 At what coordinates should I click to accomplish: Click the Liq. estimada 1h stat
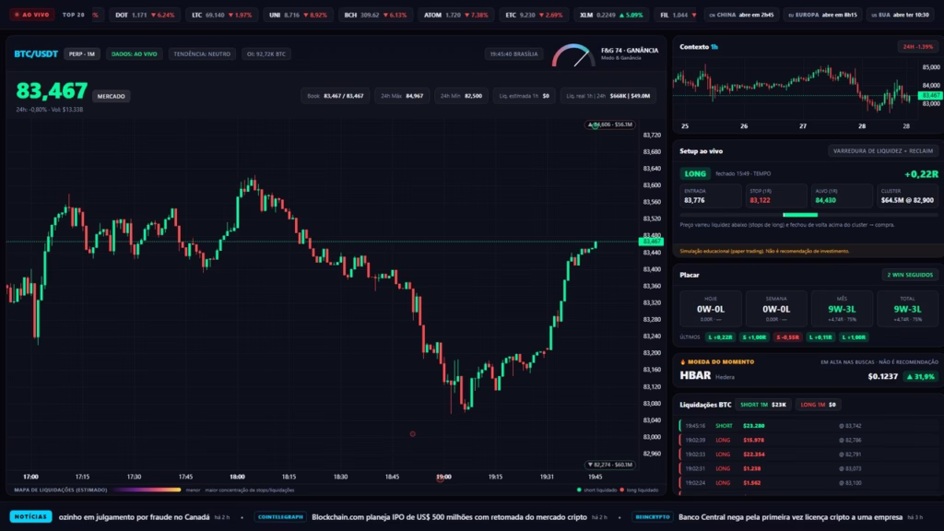pyautogui.click(x=524, y=96)
